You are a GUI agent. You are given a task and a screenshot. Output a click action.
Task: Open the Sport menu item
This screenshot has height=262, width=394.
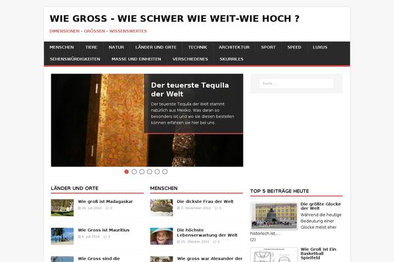pos(268,47)
